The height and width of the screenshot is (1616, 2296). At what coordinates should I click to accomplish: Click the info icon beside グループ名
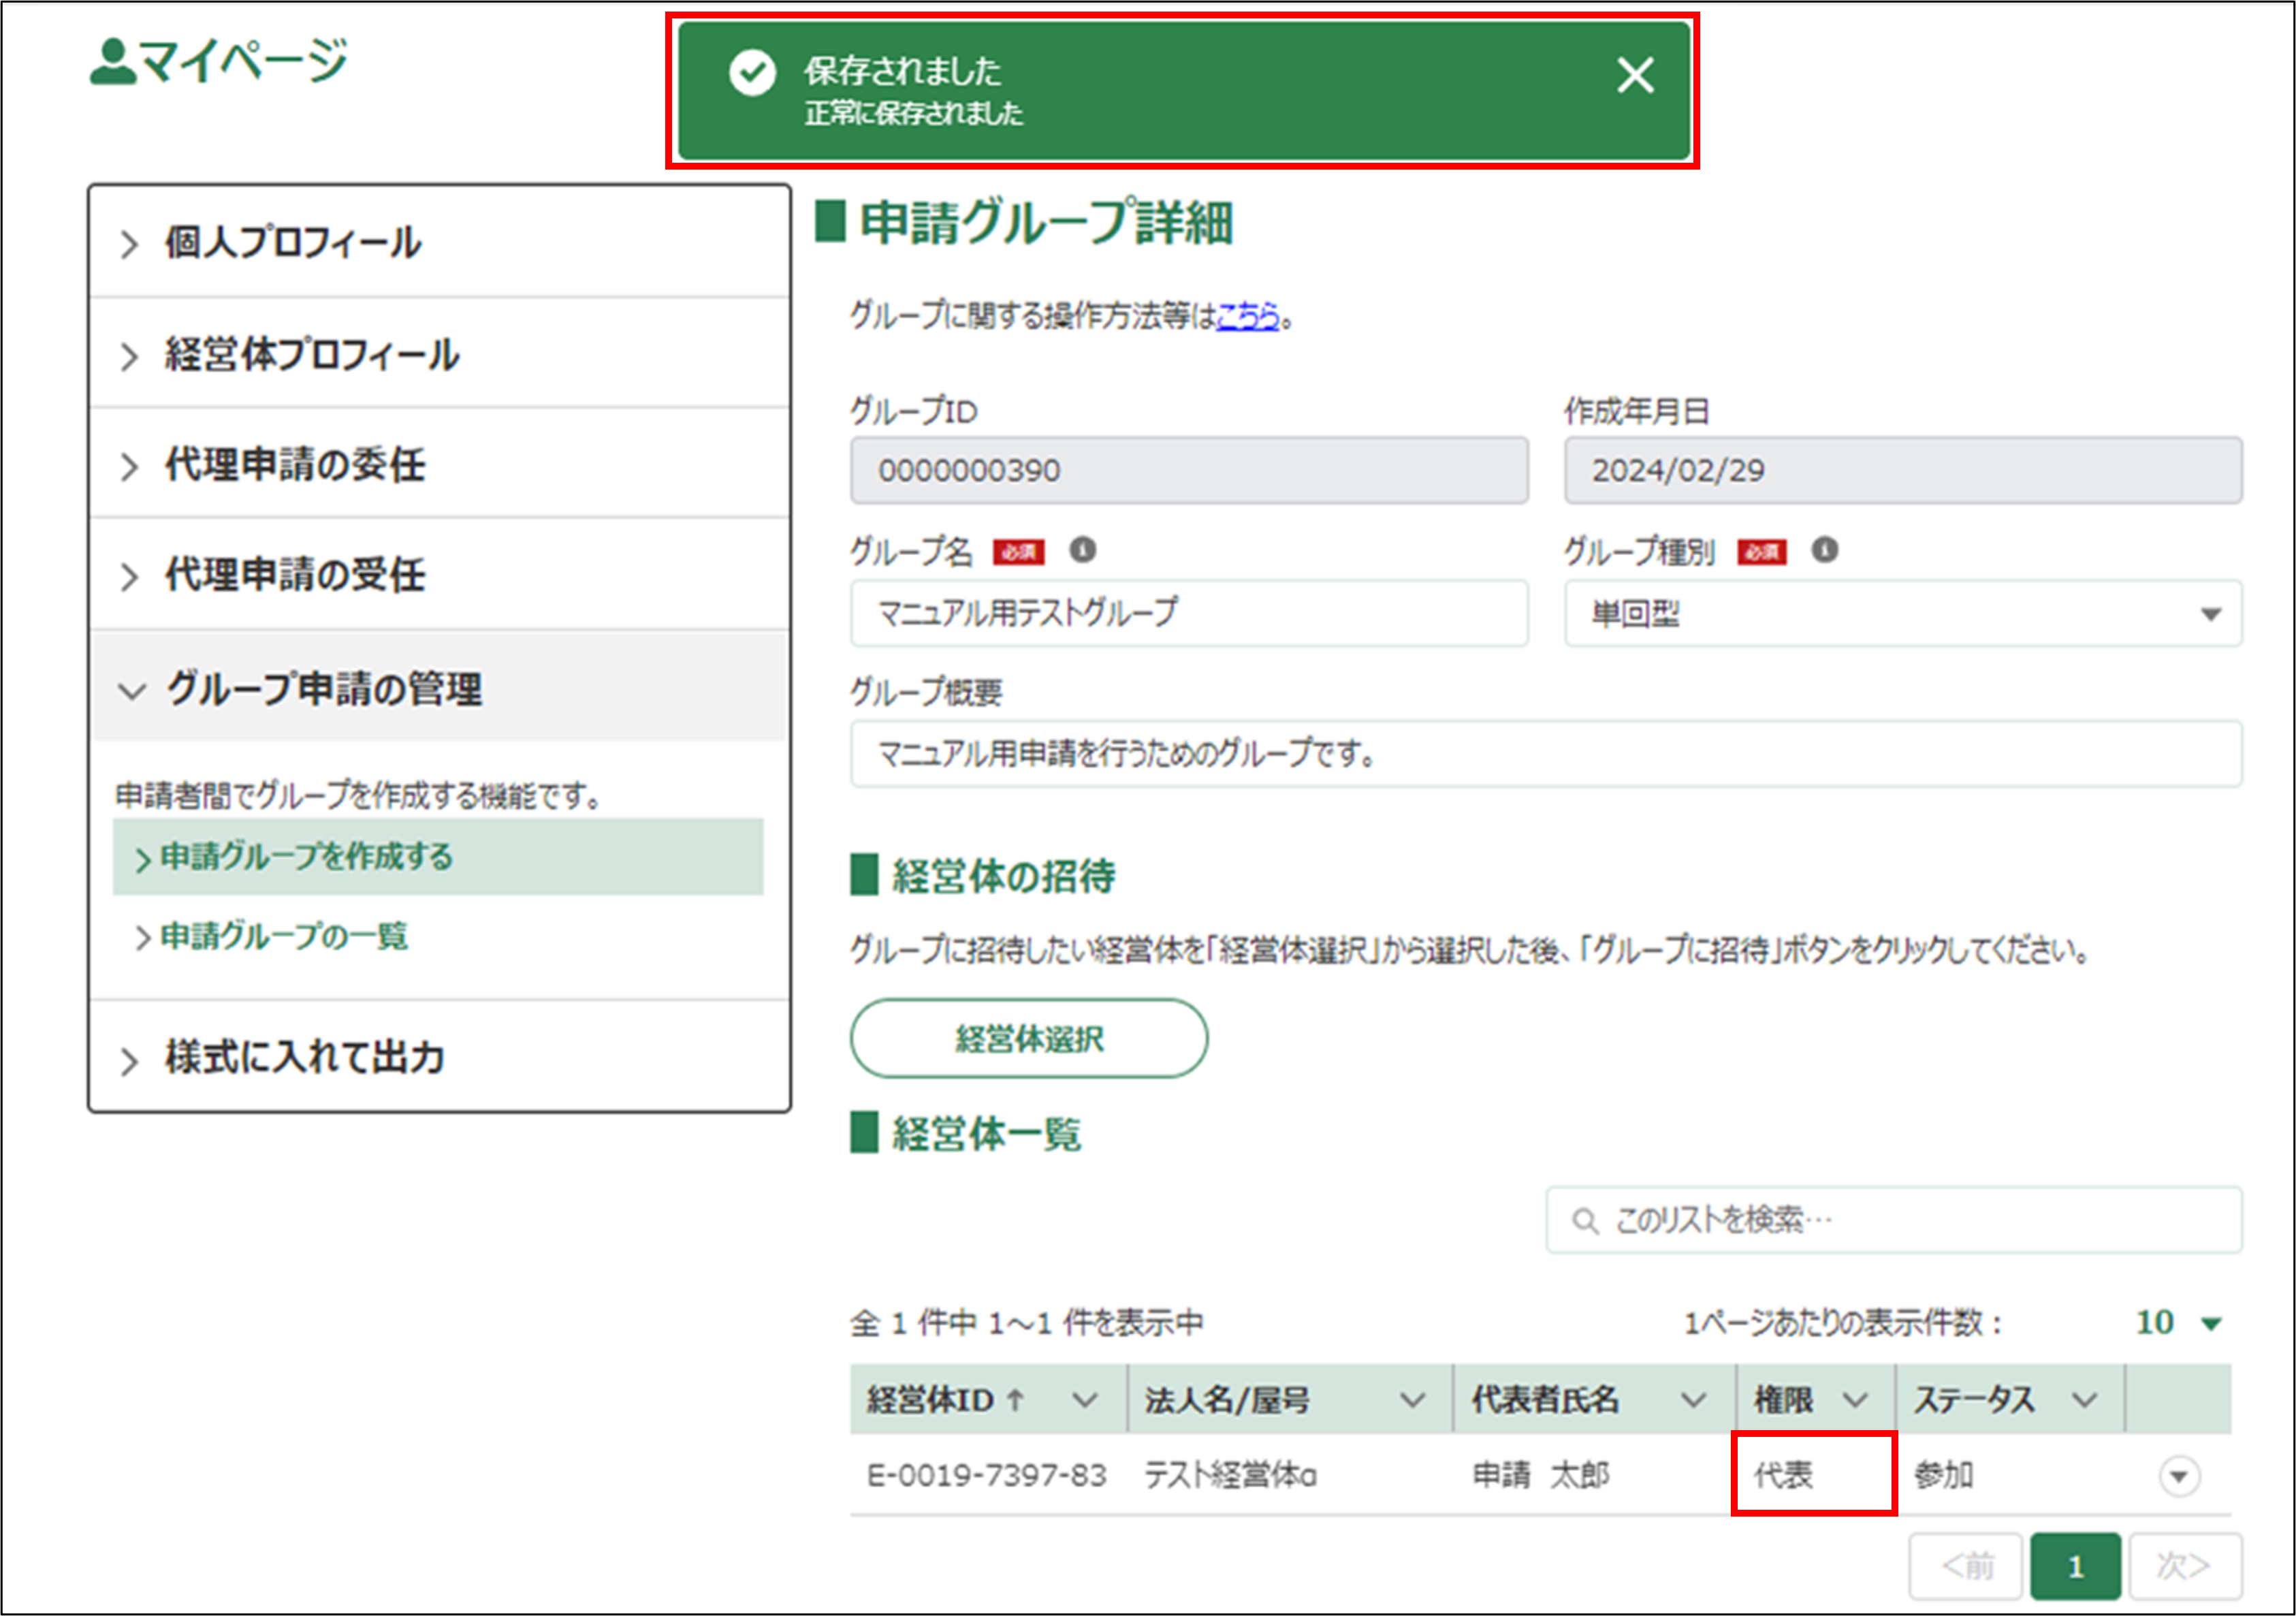1082,550
